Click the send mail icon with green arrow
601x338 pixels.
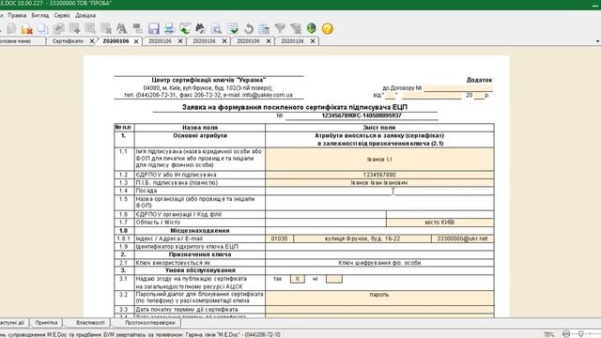(185, 29)
